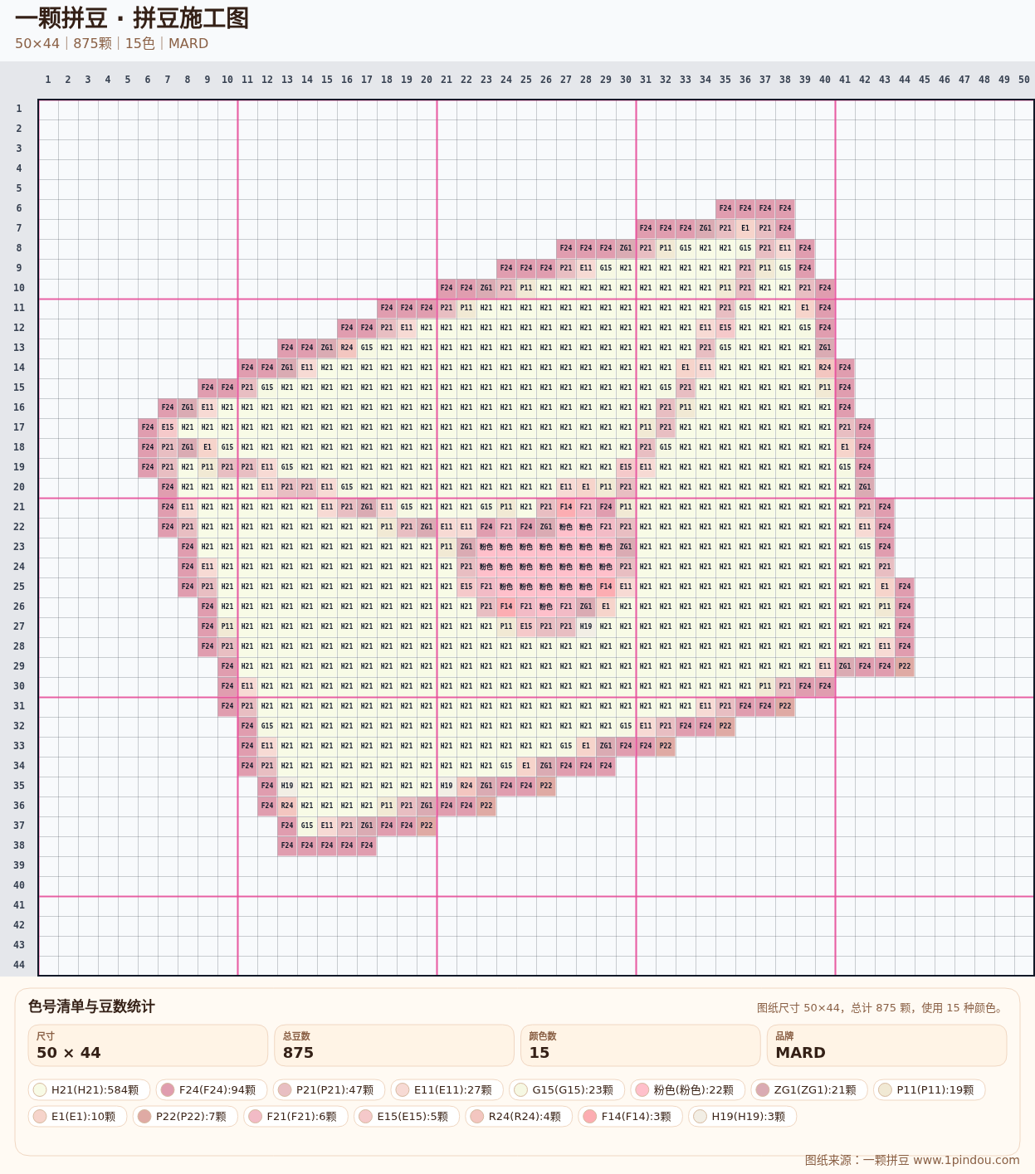The image size is (1035, 1174).
Task: Select the R24 4颗 color chip
Action: tap(519, 1116)
